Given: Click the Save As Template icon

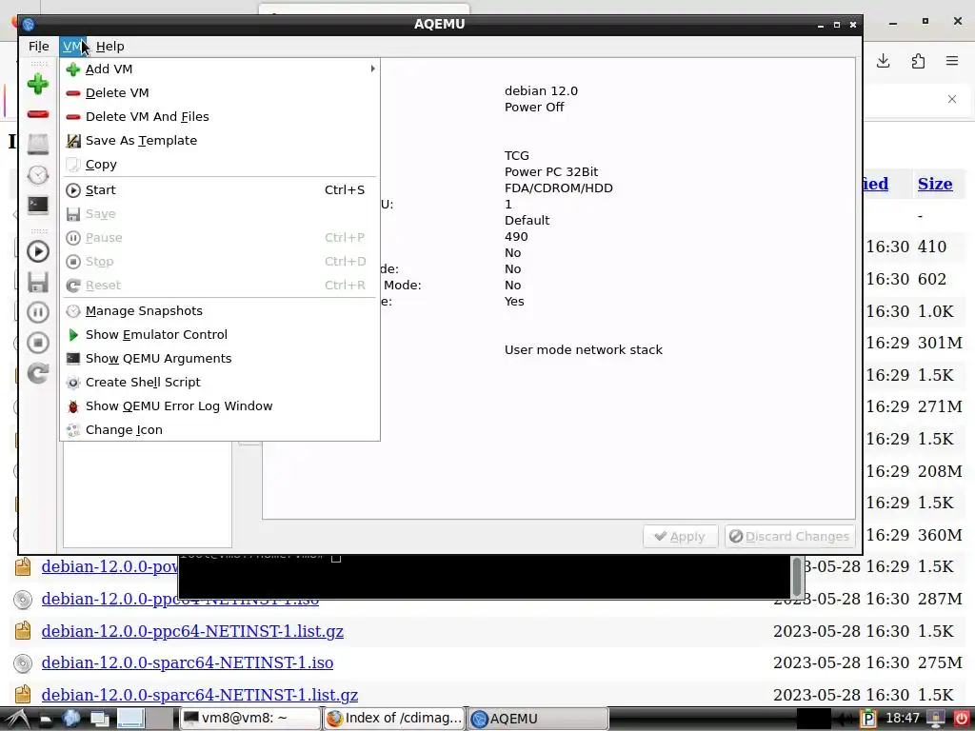Looking at the screenshot, I should pyautogui.click(x=73, y=141).
